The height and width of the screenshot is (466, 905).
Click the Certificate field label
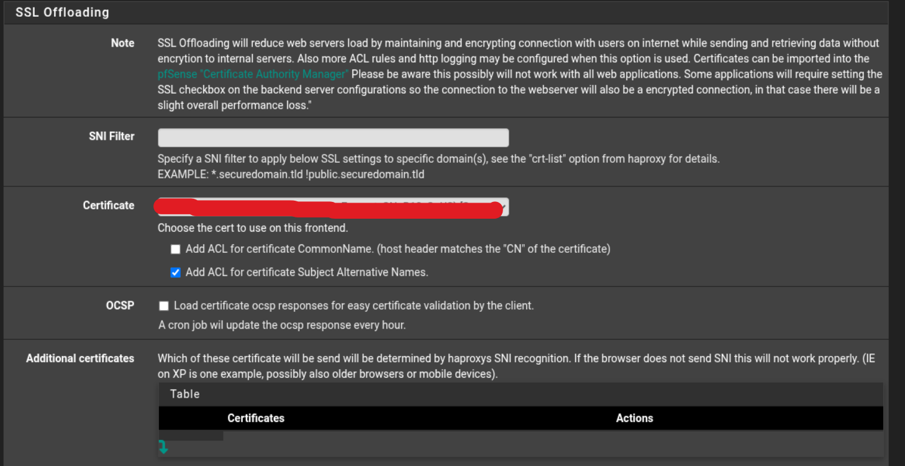108,205
